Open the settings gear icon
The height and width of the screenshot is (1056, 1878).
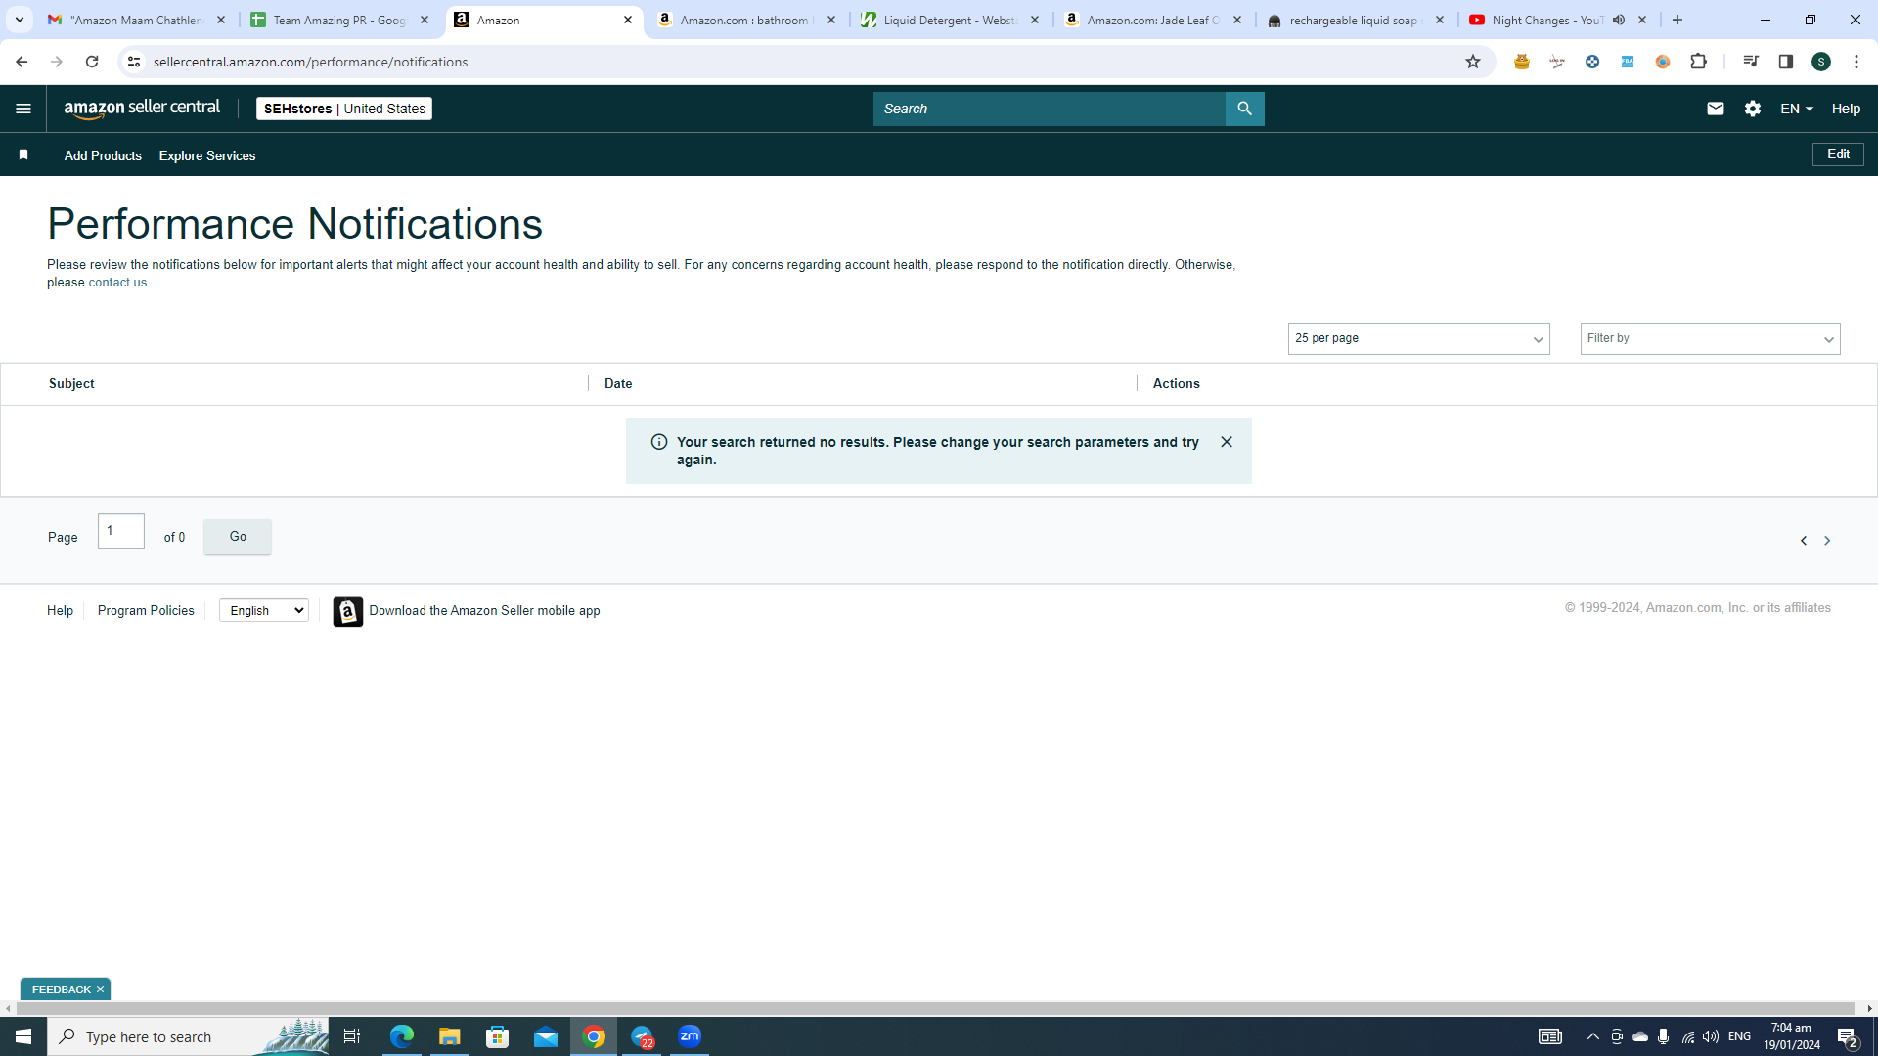(1753, 109)
